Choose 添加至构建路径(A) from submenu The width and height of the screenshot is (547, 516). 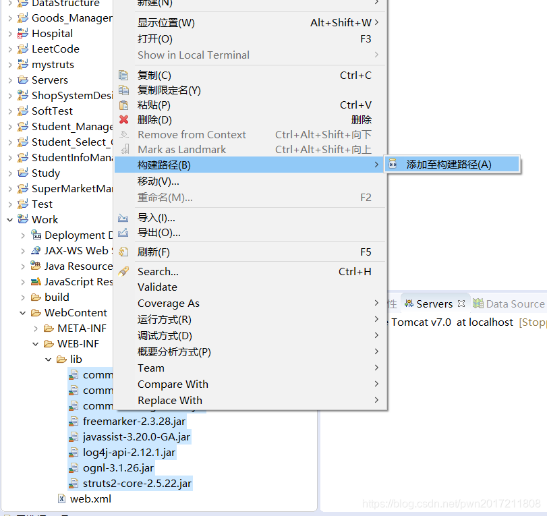click(x=452, y=164)
